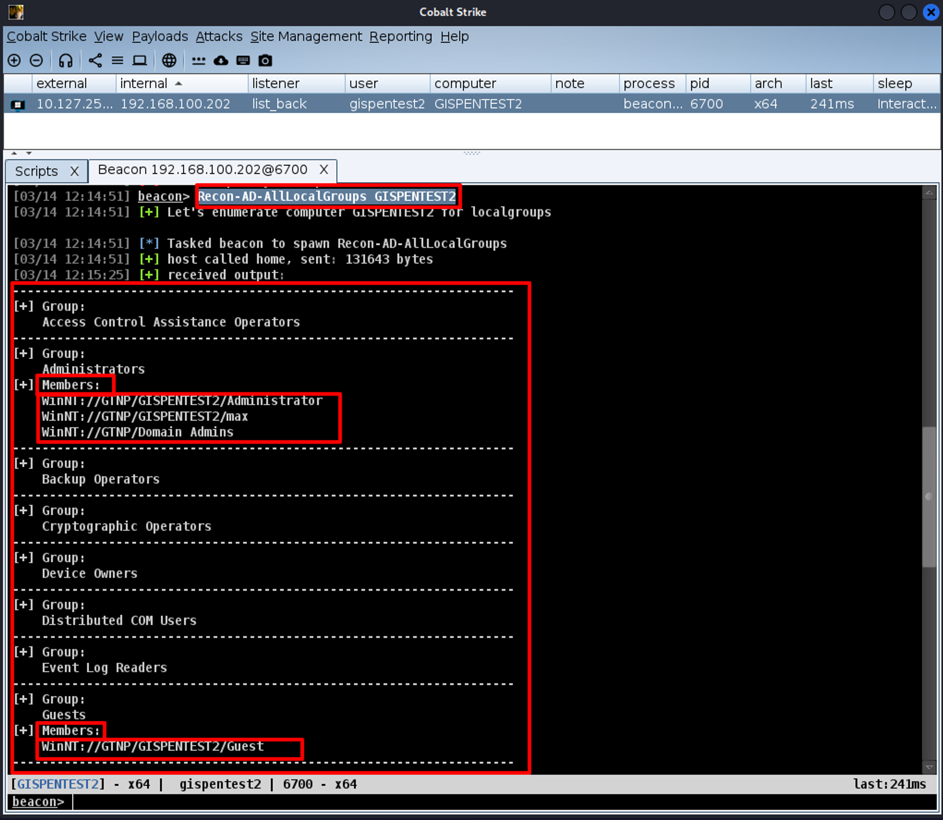Click the beacon command input field
Image resolution: width=943 pixels, height=820 pixels.
pyautogui.click(x=471, y=802)
